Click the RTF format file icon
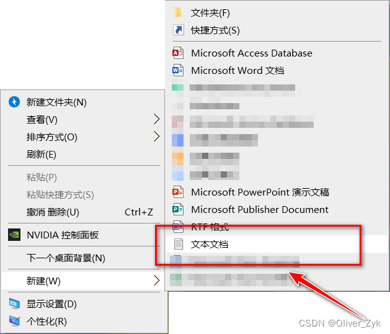 (x=178, y=227)
